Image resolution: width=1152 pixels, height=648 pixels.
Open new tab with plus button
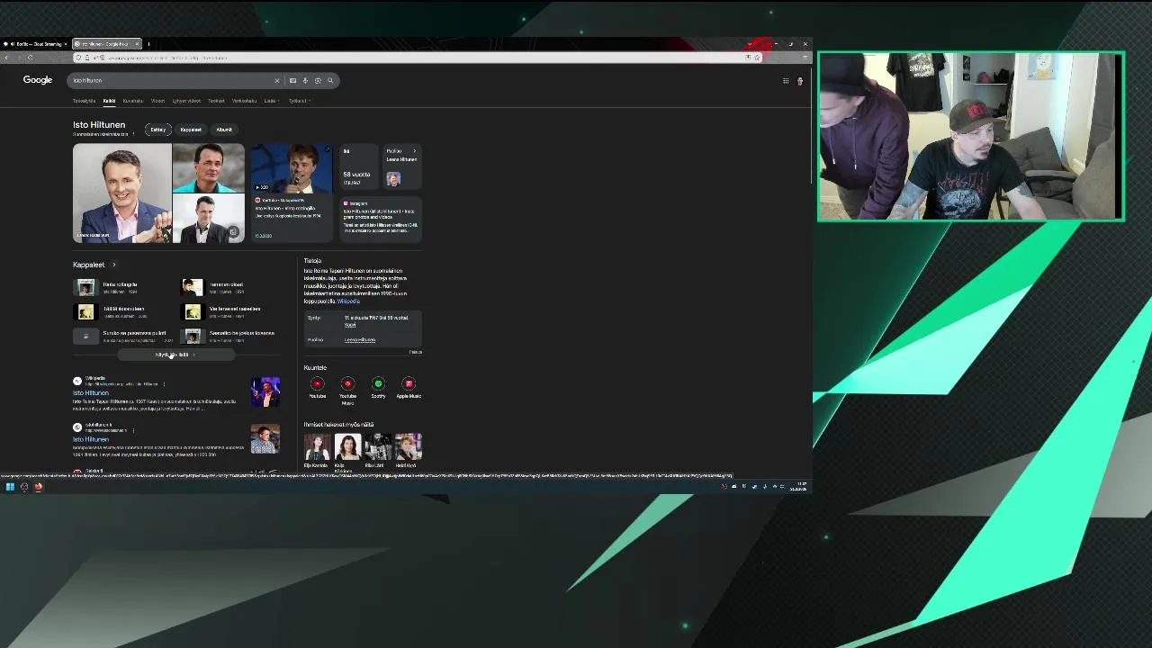point(148,44)
